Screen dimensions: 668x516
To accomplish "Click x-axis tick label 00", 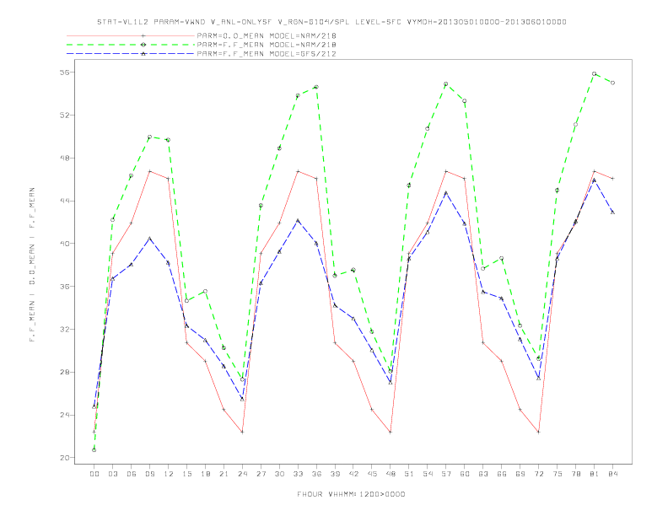I will (94, 474).
